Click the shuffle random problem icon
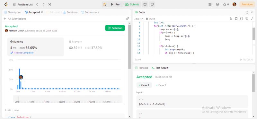This screenshot has height=119, width=257. [50, 4]
